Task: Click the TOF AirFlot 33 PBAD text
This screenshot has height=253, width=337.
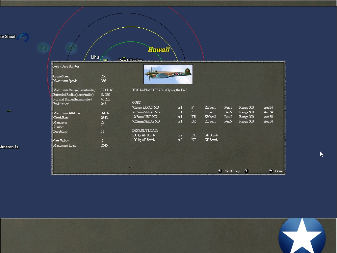Action: pyautogui.click(x=160, y=90)
